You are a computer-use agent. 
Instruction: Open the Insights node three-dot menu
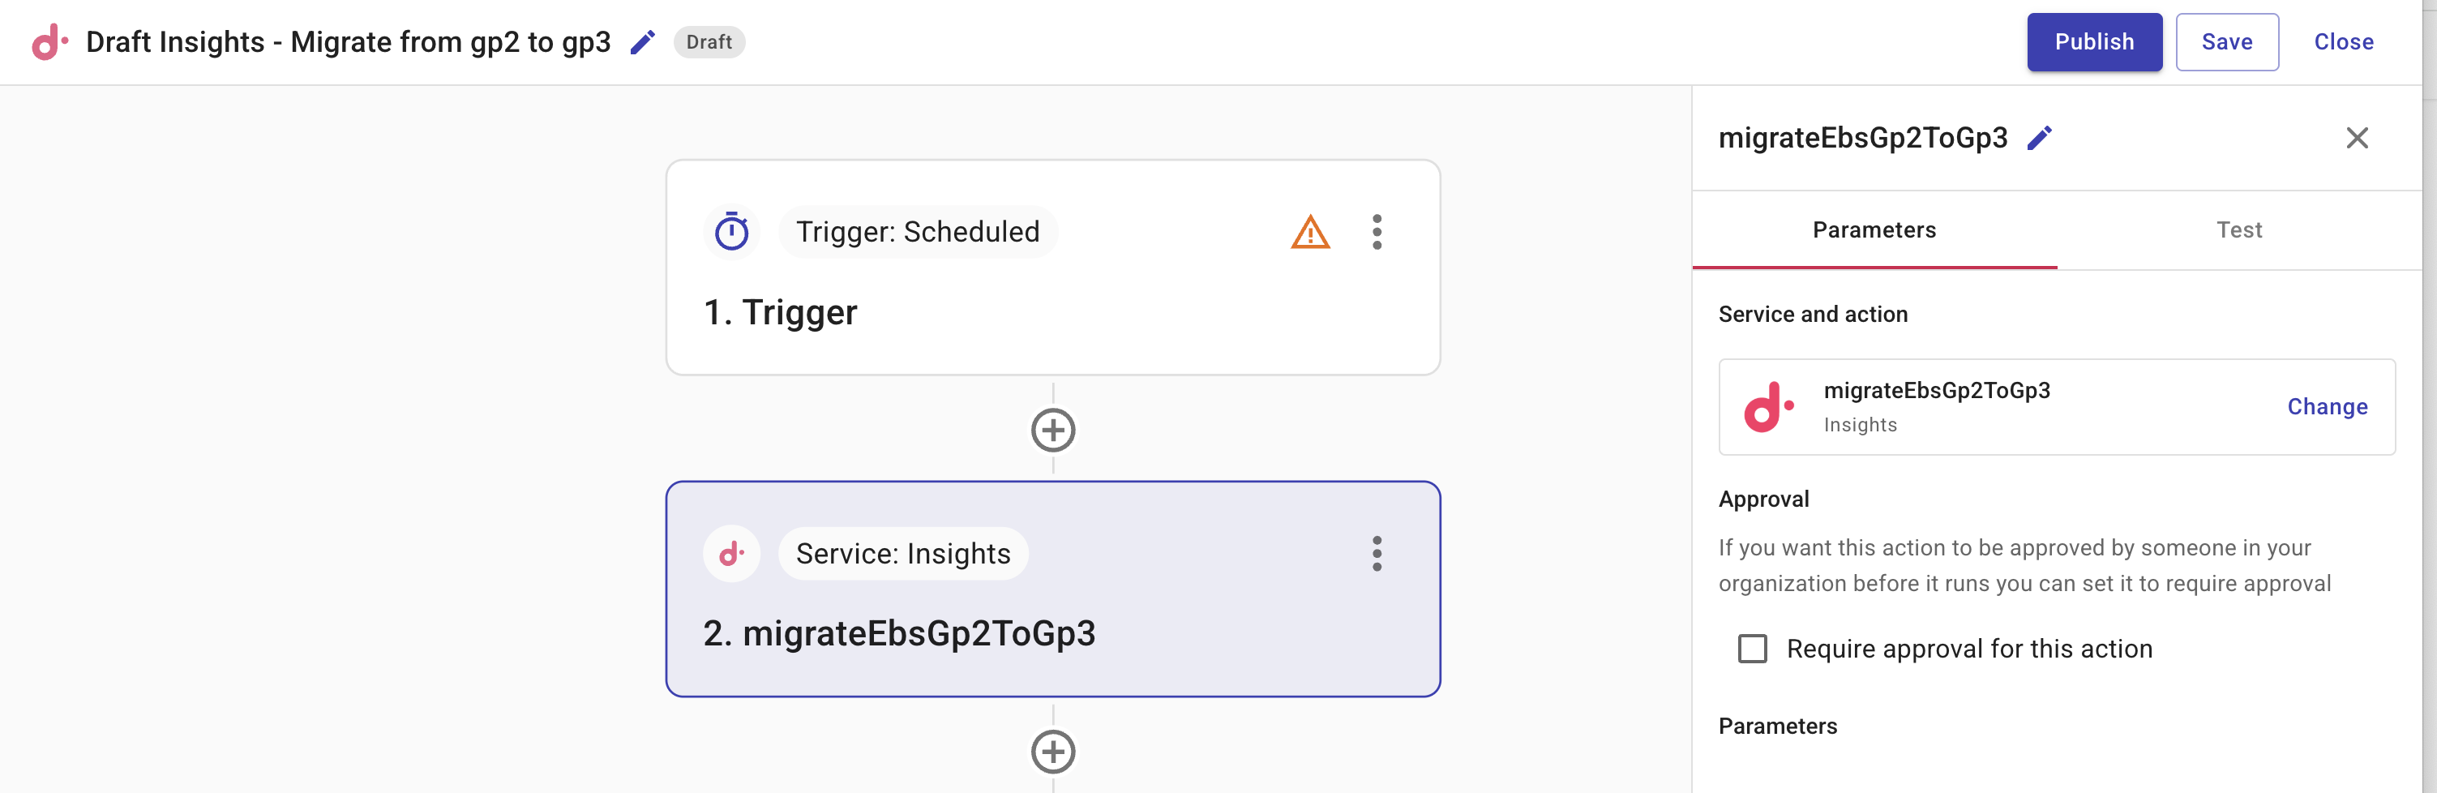tap(1377, 554)
